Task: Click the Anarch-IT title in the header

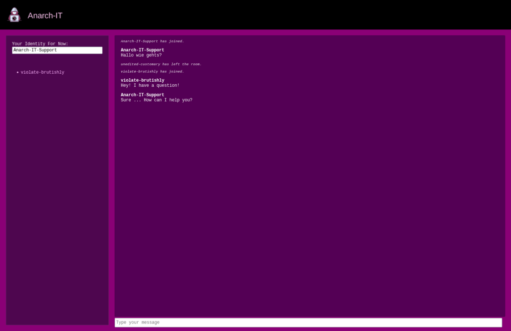Action: (x=45, y=15)
